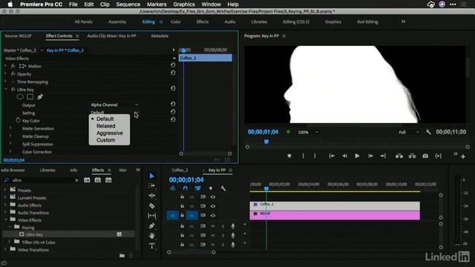Reset the Motion effect
The image size is (475, 267).
173,65
